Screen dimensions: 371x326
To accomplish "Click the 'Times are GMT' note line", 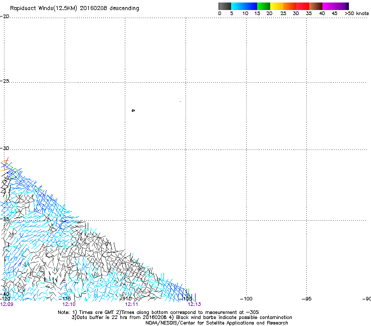I will click(158, 312).
